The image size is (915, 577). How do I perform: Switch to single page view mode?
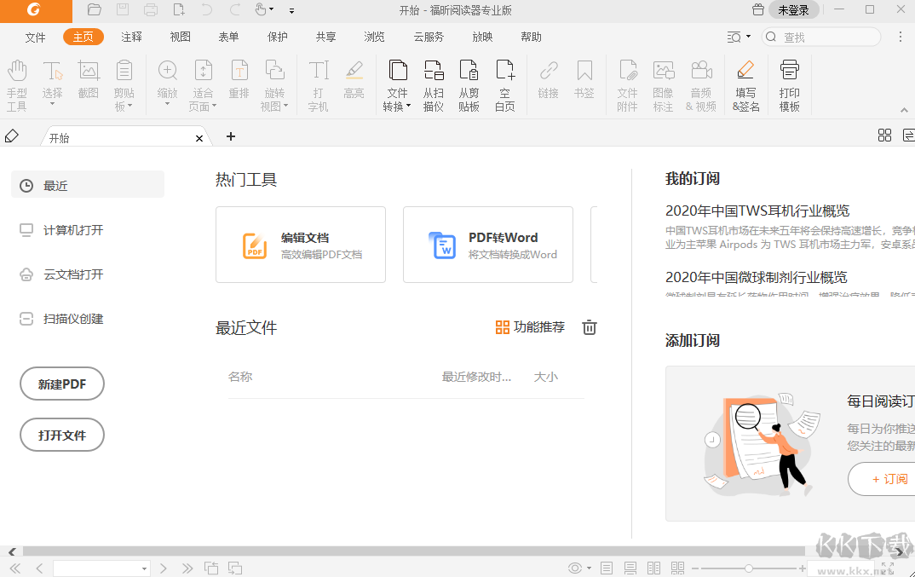(x=606, y=568)
